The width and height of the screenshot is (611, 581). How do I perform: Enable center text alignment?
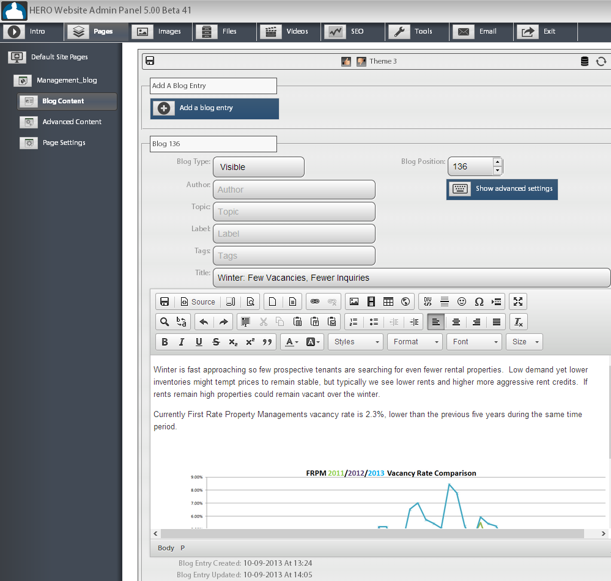(x=456, y=322)
